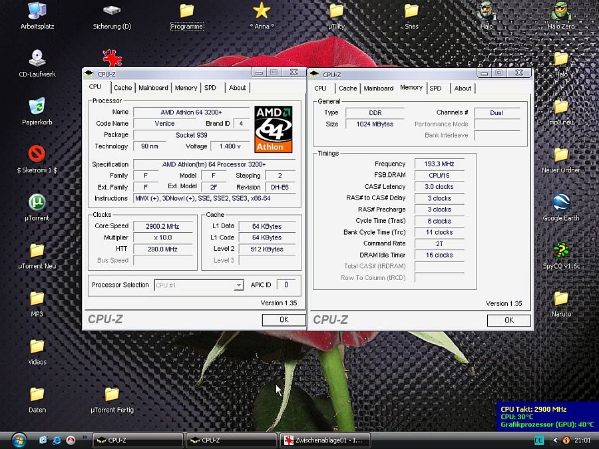Open About tab in left CPU-Z window

(x=237, y=88)
